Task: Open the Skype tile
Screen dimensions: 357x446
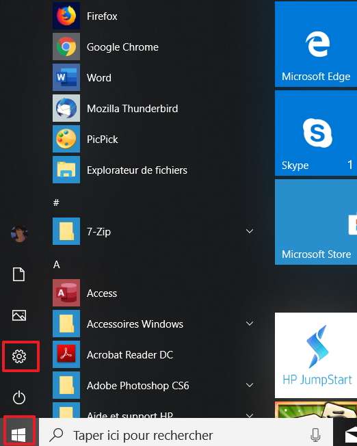Action: 316,133
